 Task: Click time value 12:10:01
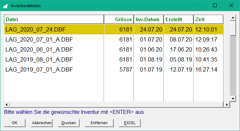pos(206,29)
